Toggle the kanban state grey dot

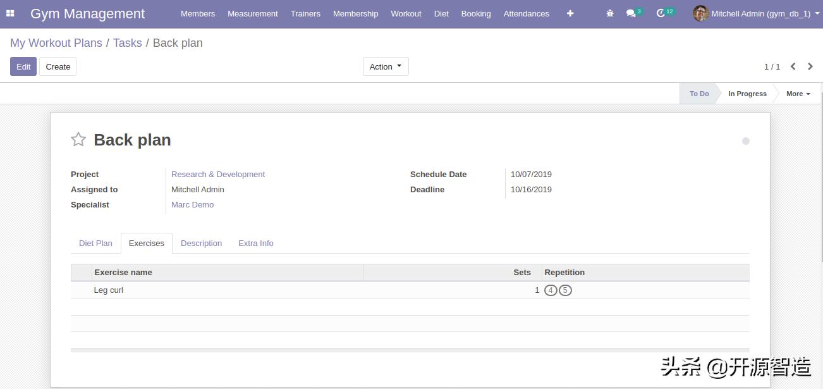click(746, 141)
